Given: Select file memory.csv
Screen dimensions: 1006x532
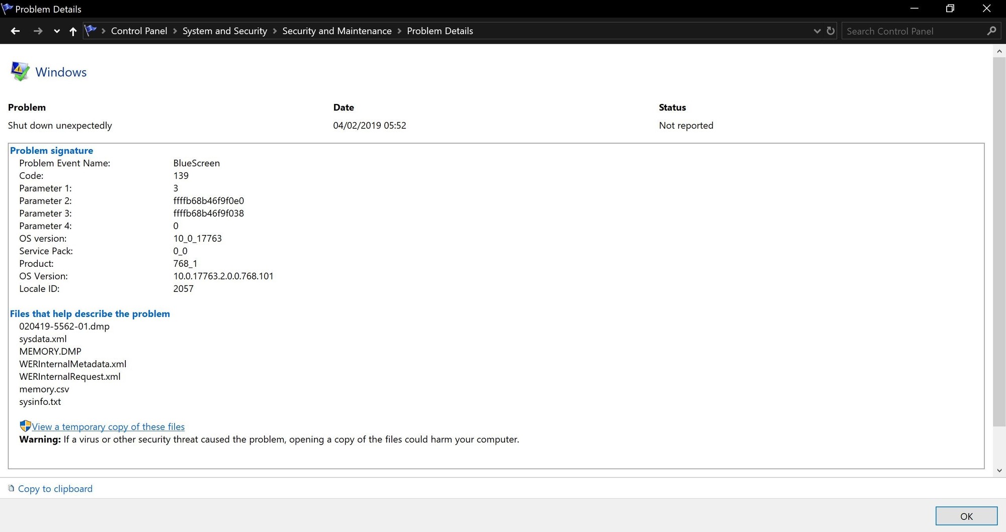Looking at the screenshot, I should point(44,389).
